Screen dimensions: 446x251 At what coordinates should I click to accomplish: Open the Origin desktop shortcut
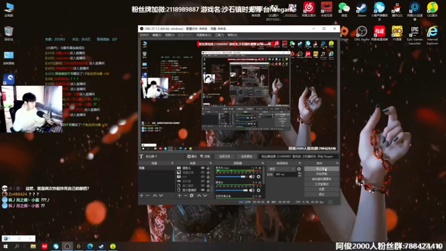[344, 33]
